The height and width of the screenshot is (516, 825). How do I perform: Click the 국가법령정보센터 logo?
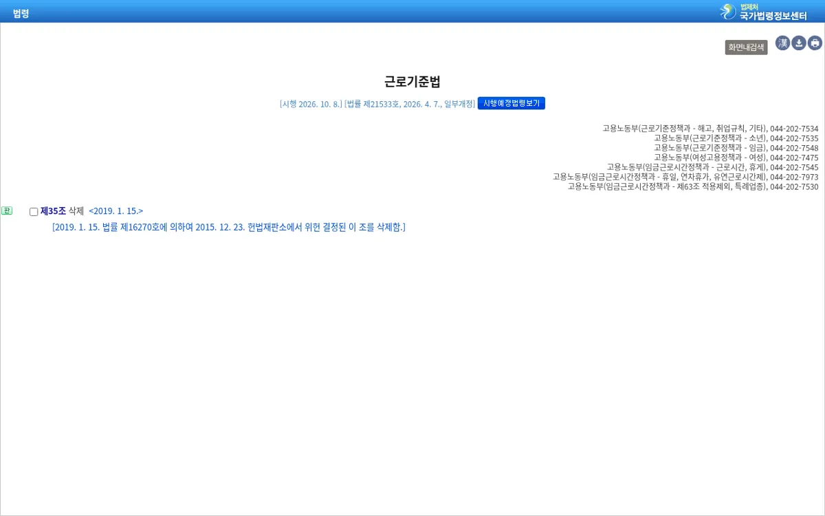[763, 12]
